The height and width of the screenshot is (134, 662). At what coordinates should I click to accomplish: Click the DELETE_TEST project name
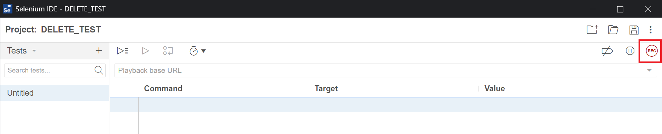(71, 30)
